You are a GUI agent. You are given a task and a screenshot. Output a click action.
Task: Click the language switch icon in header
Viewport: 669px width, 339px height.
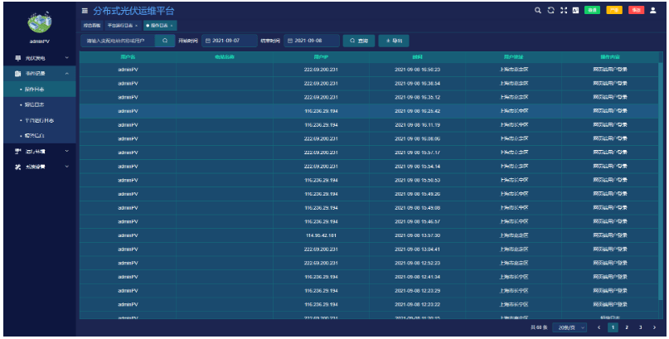tap(574, 11)
